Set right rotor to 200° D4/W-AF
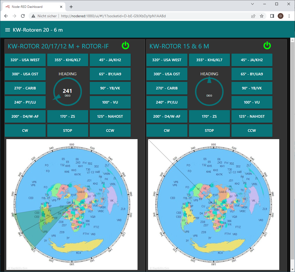Image resolution: width=295 pixels, height=272 pixels. [167, 116]
